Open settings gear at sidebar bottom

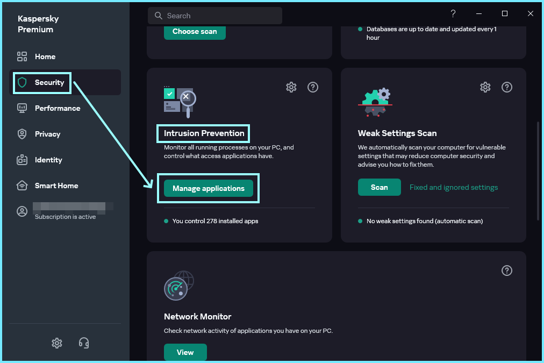(x=57, y=343)
